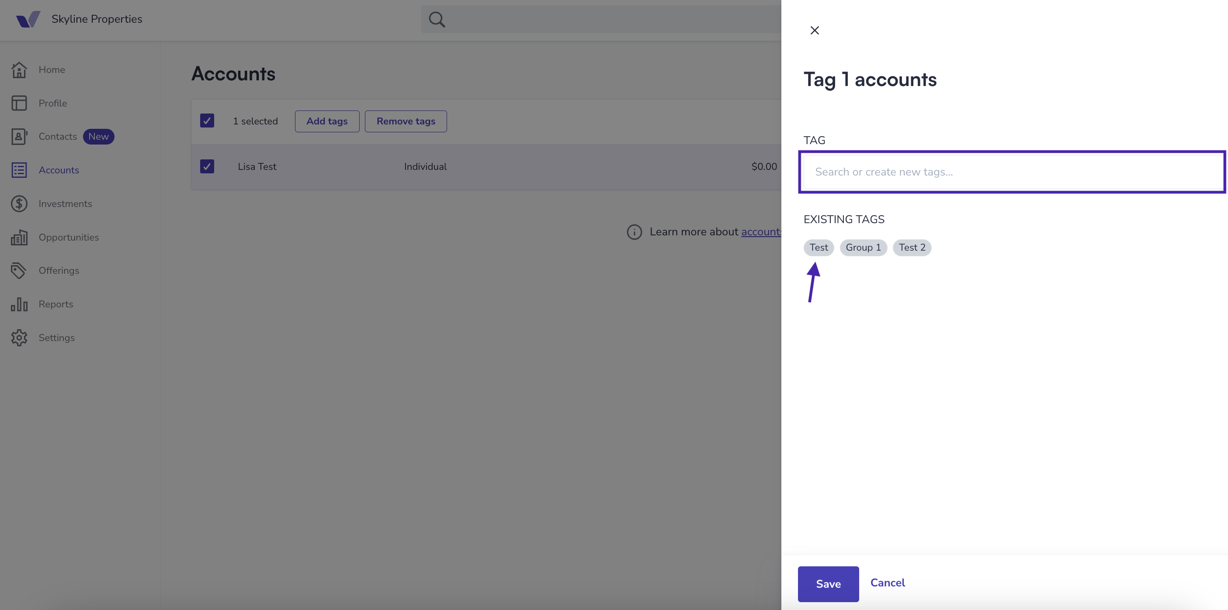Viewport: 1228px width, 610px height.
Task: Click the Opportunities building icon
Action: 19,237
